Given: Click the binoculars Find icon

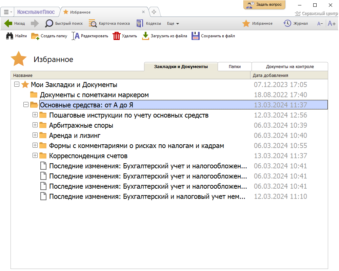Looking at the screenshot, I should [9, 36].
